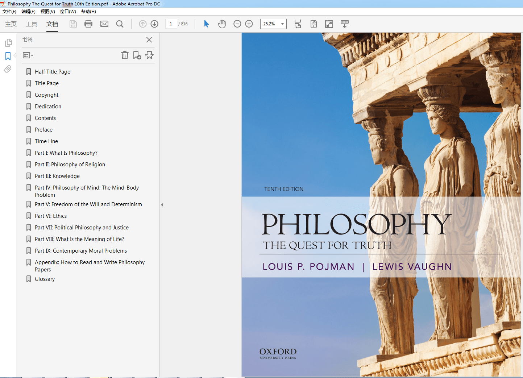Collapse the bookmarks panel with sidebar arrow
Screen dimensions: 523x378
click(162, 204)
